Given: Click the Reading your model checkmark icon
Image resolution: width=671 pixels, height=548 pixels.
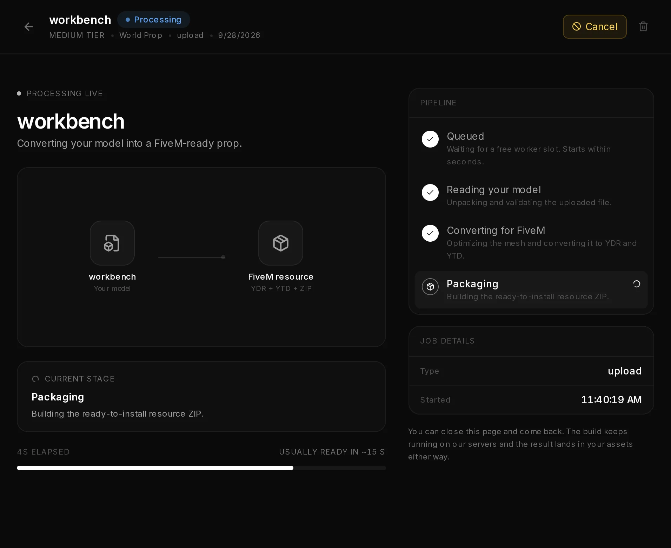Looking at the screenshot, I should pos(430,193).
